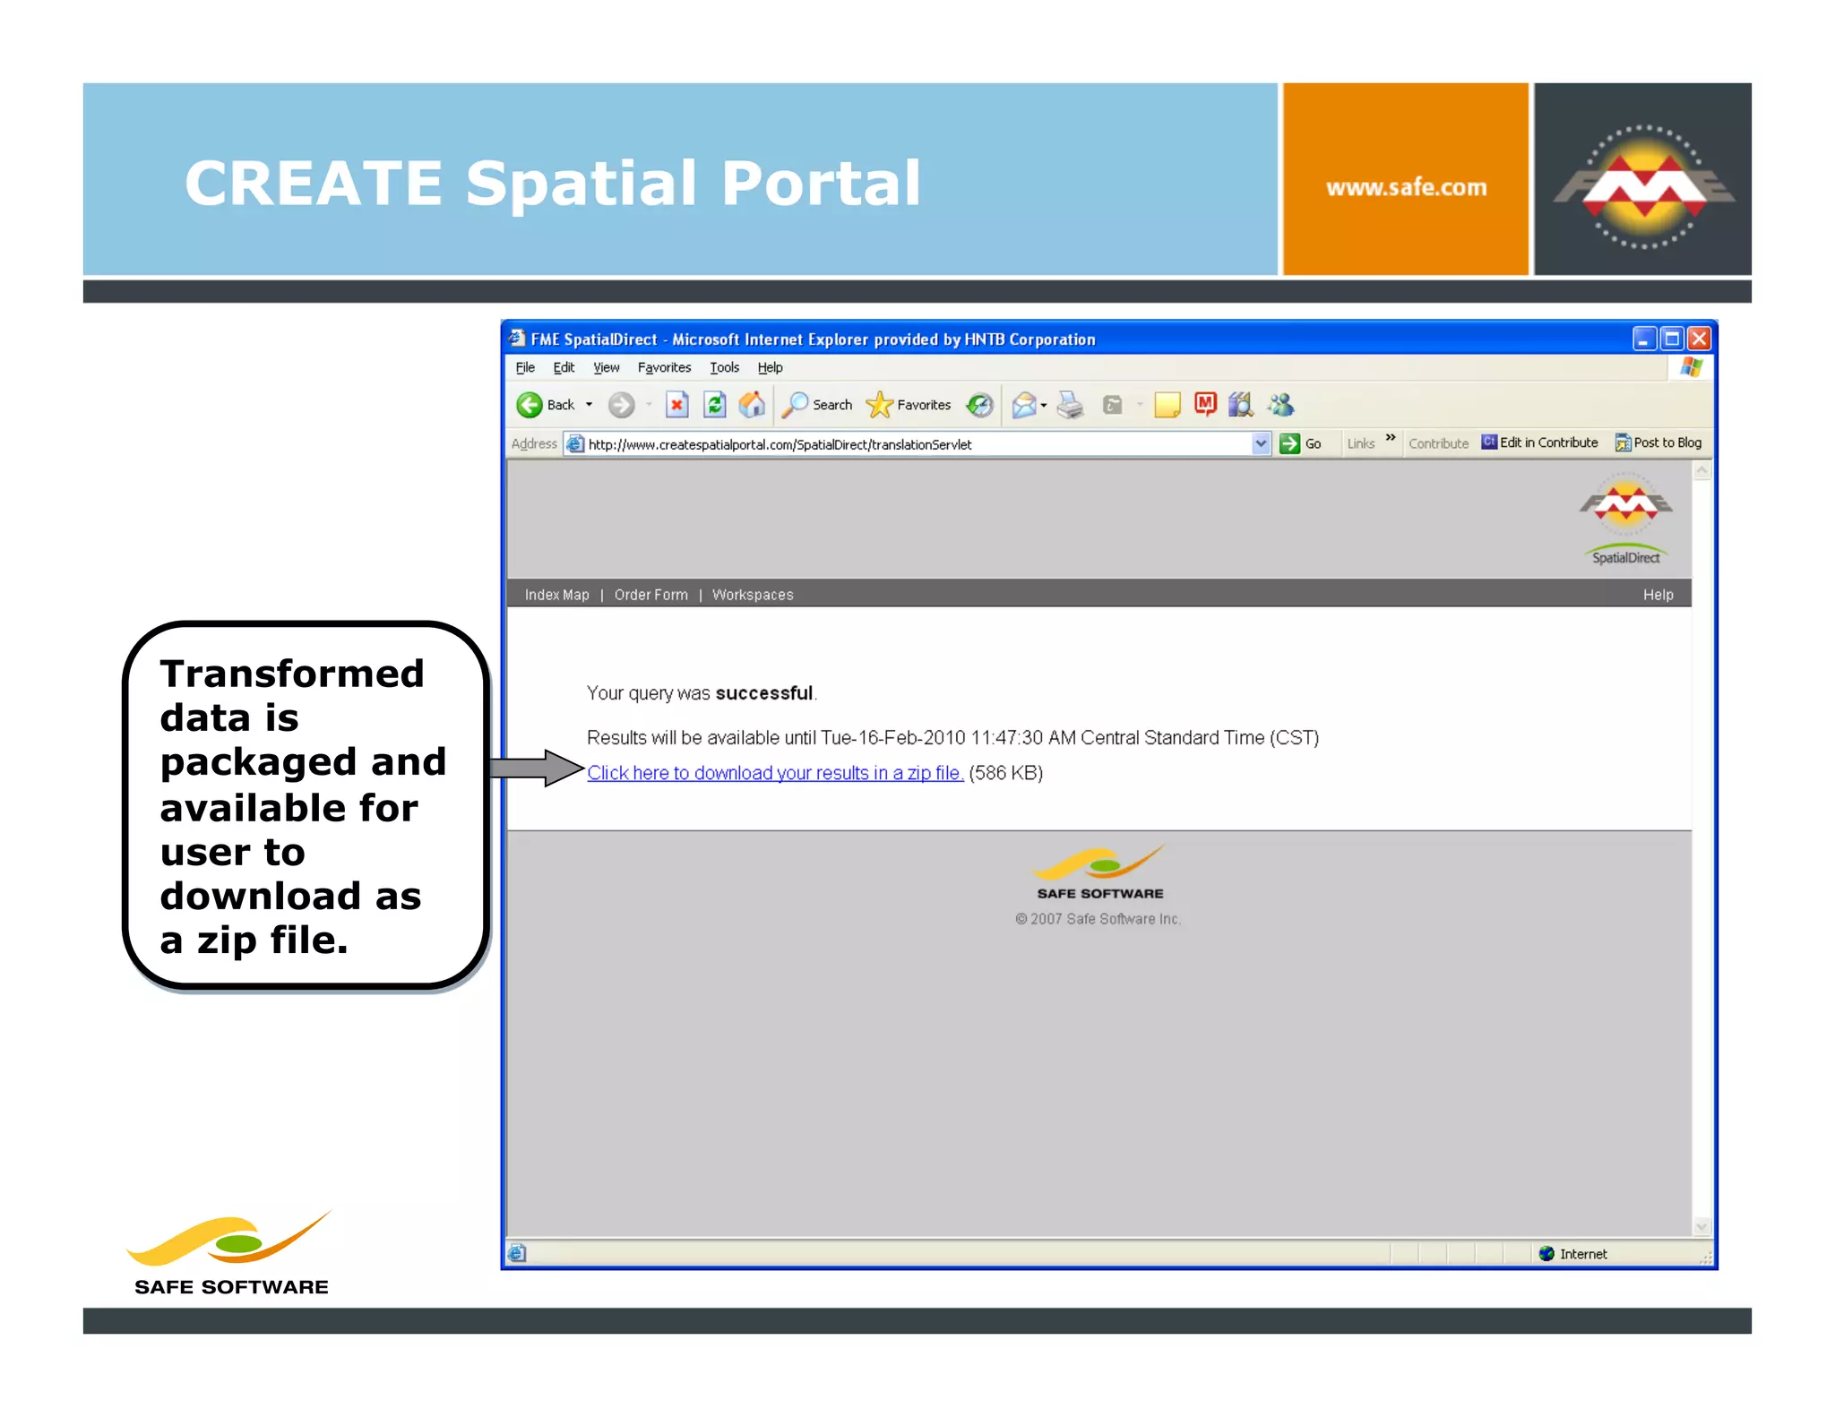1835x1417 pixels.
Task: Expand the Links toolbar chevron
Action: 1391,438
